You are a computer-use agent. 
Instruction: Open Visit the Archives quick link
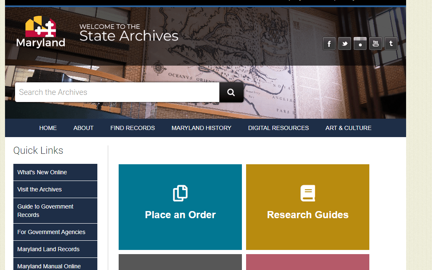56,189
